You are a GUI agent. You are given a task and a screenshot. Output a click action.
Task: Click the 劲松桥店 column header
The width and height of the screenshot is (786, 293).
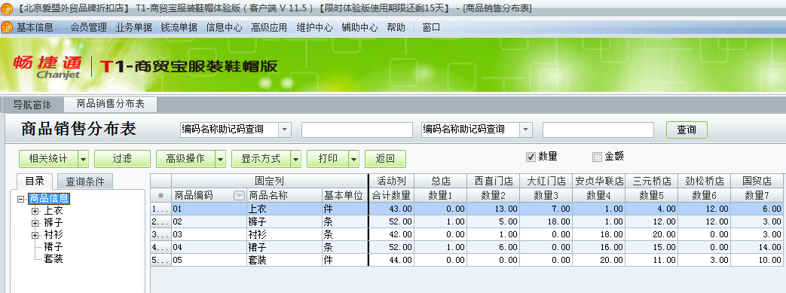tap(704, 181)
